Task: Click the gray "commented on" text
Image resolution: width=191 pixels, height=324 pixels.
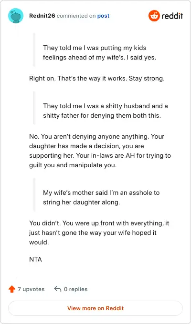Action: point(76,16)
